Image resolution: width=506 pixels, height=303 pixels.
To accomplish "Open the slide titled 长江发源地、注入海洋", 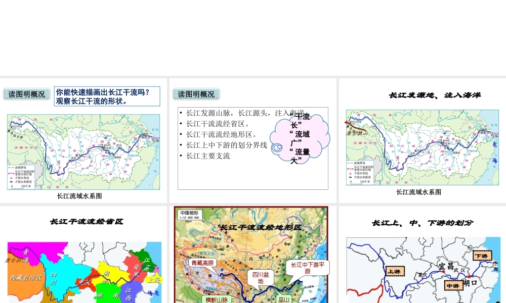I will tap(423, 140).
